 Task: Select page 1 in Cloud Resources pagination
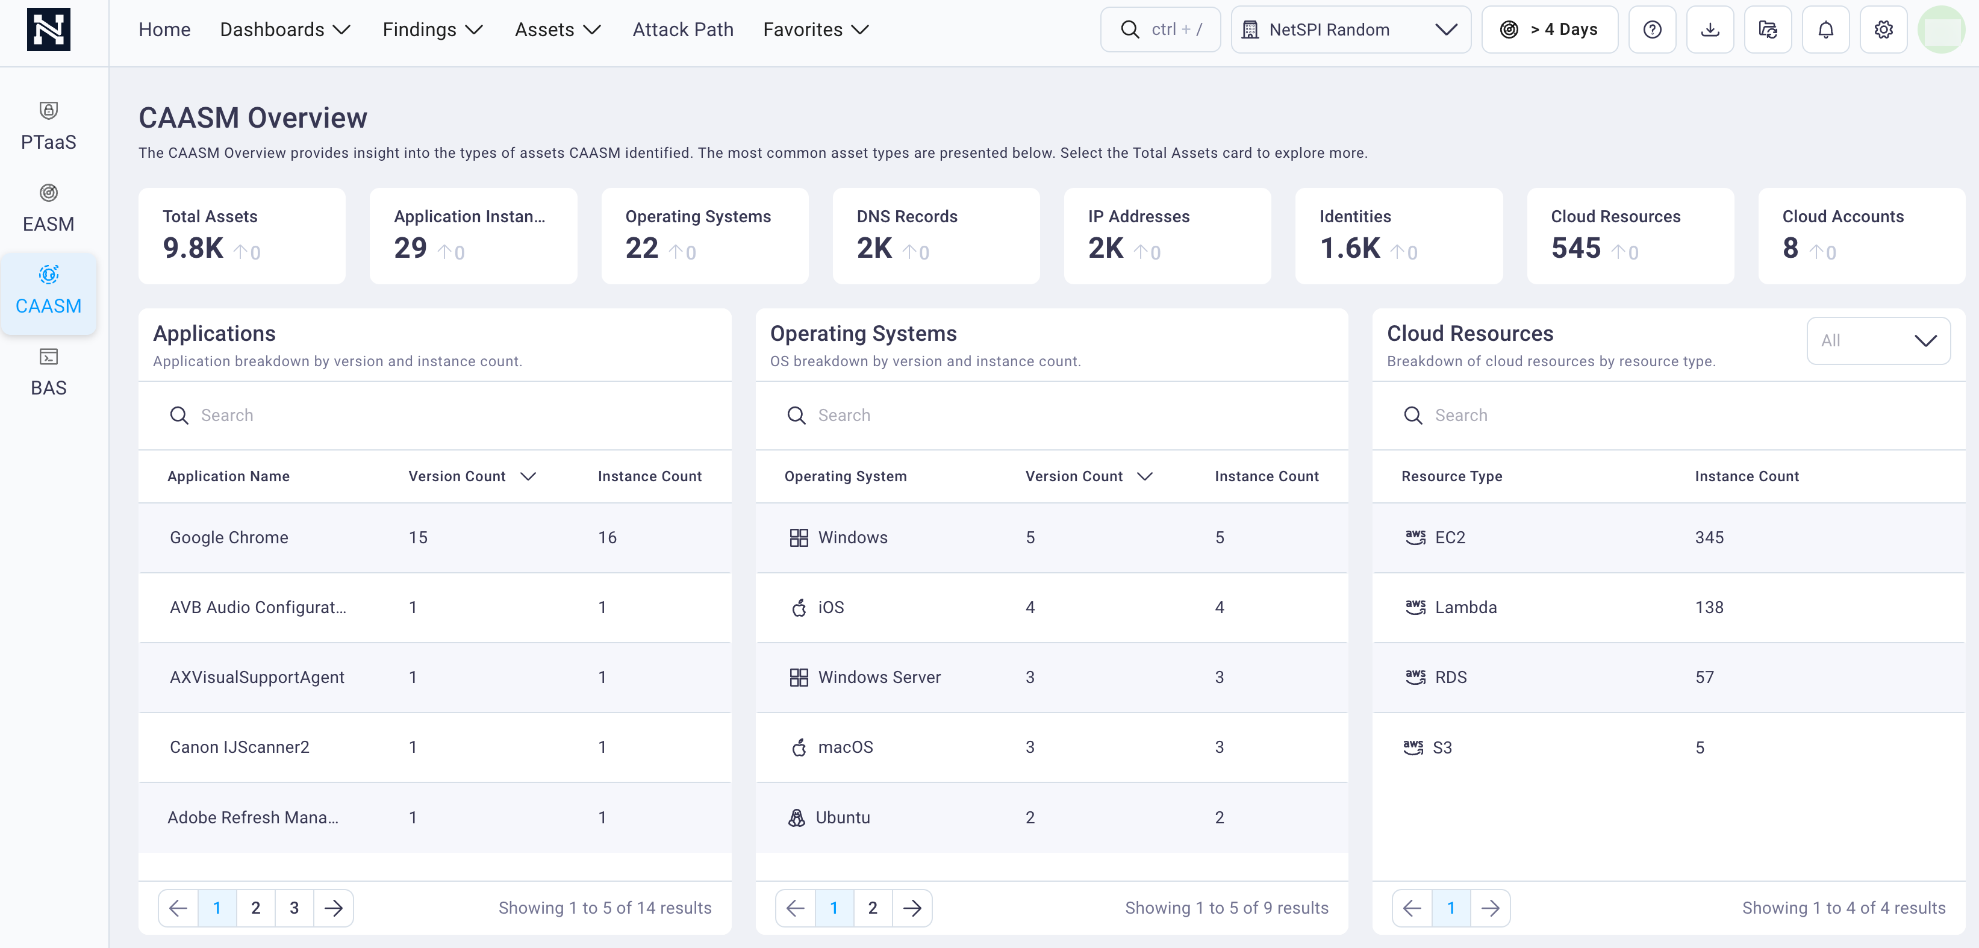coord(1451,908)
